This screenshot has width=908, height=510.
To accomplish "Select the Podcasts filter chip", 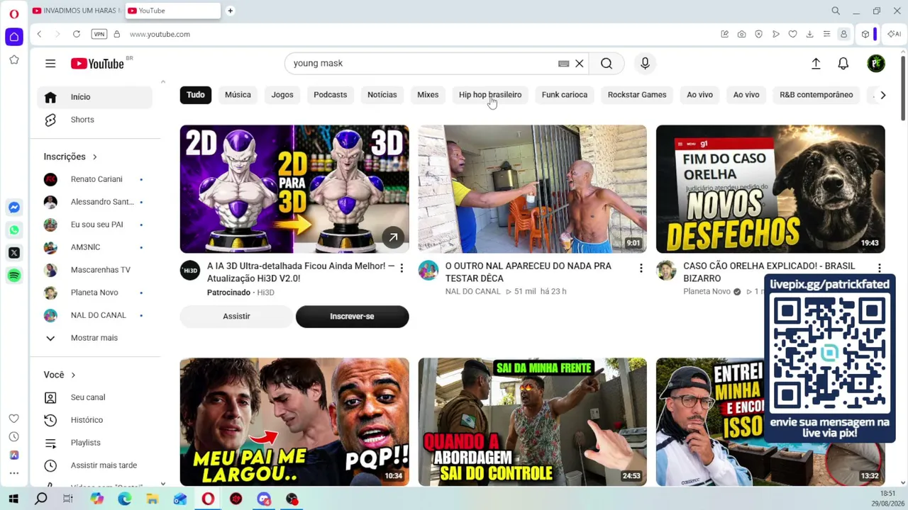I will coord(331,95).
